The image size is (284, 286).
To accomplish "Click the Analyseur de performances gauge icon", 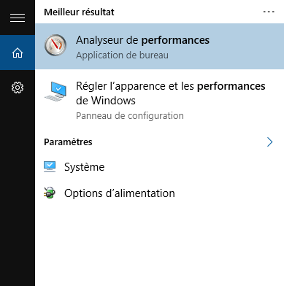I will (x=55, y=45).
